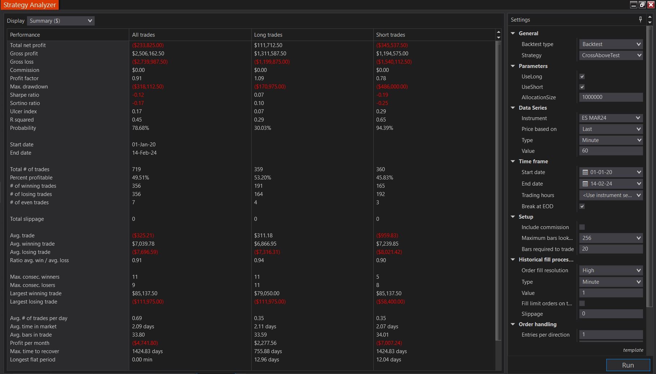Screen dimensions: 656x374
Task: Open End date calendar picker icon
Action: (585, 184)
